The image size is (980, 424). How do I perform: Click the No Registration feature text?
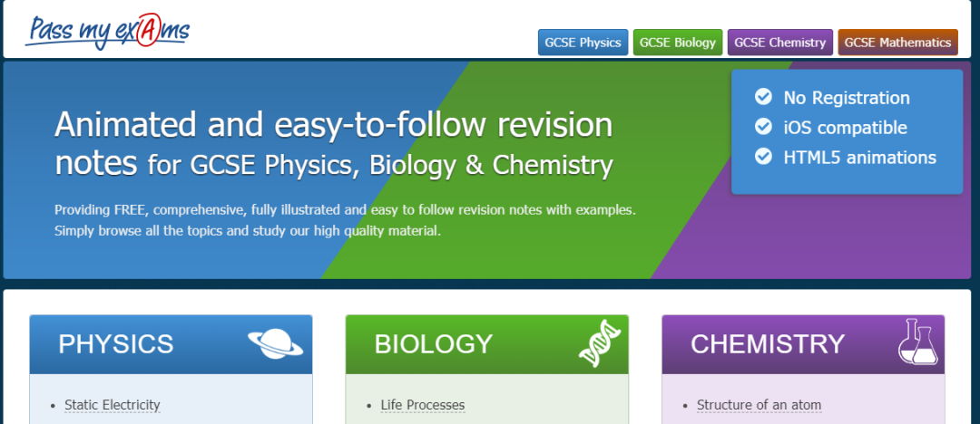tap(847, 98)
